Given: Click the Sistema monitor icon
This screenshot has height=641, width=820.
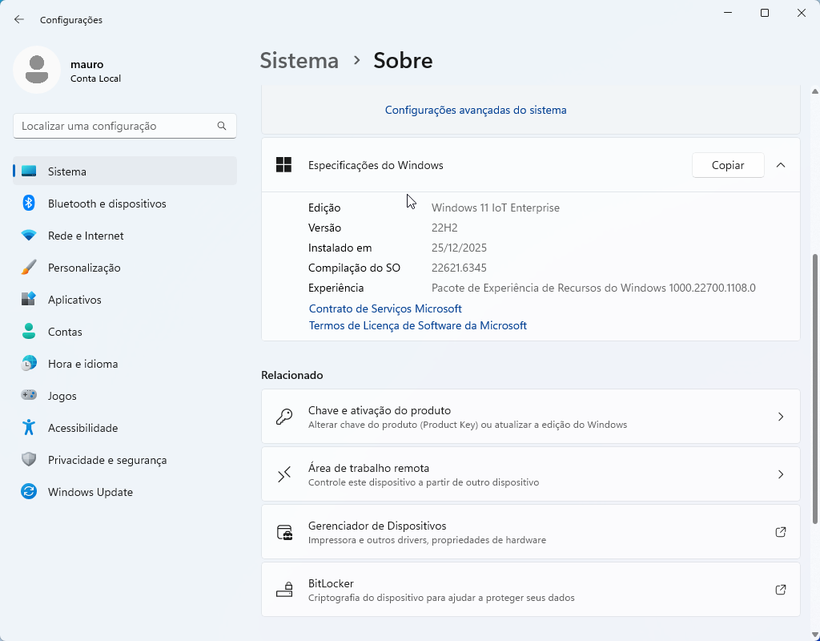Looking at the screenshot, I should tap(29, 171).
